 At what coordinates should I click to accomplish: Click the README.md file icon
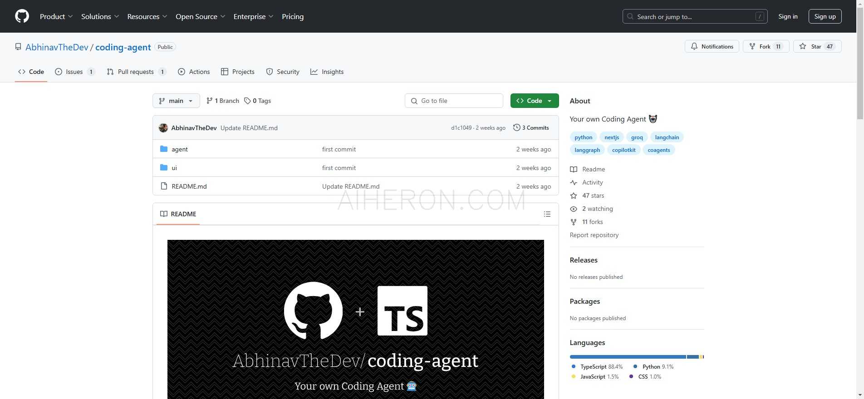click(x=164, y=186)
